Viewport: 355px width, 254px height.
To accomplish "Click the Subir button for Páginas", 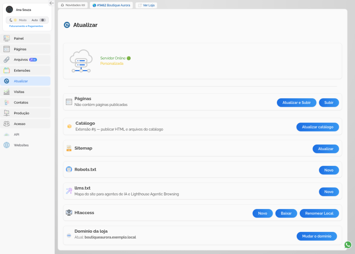I will click(329, 102).
